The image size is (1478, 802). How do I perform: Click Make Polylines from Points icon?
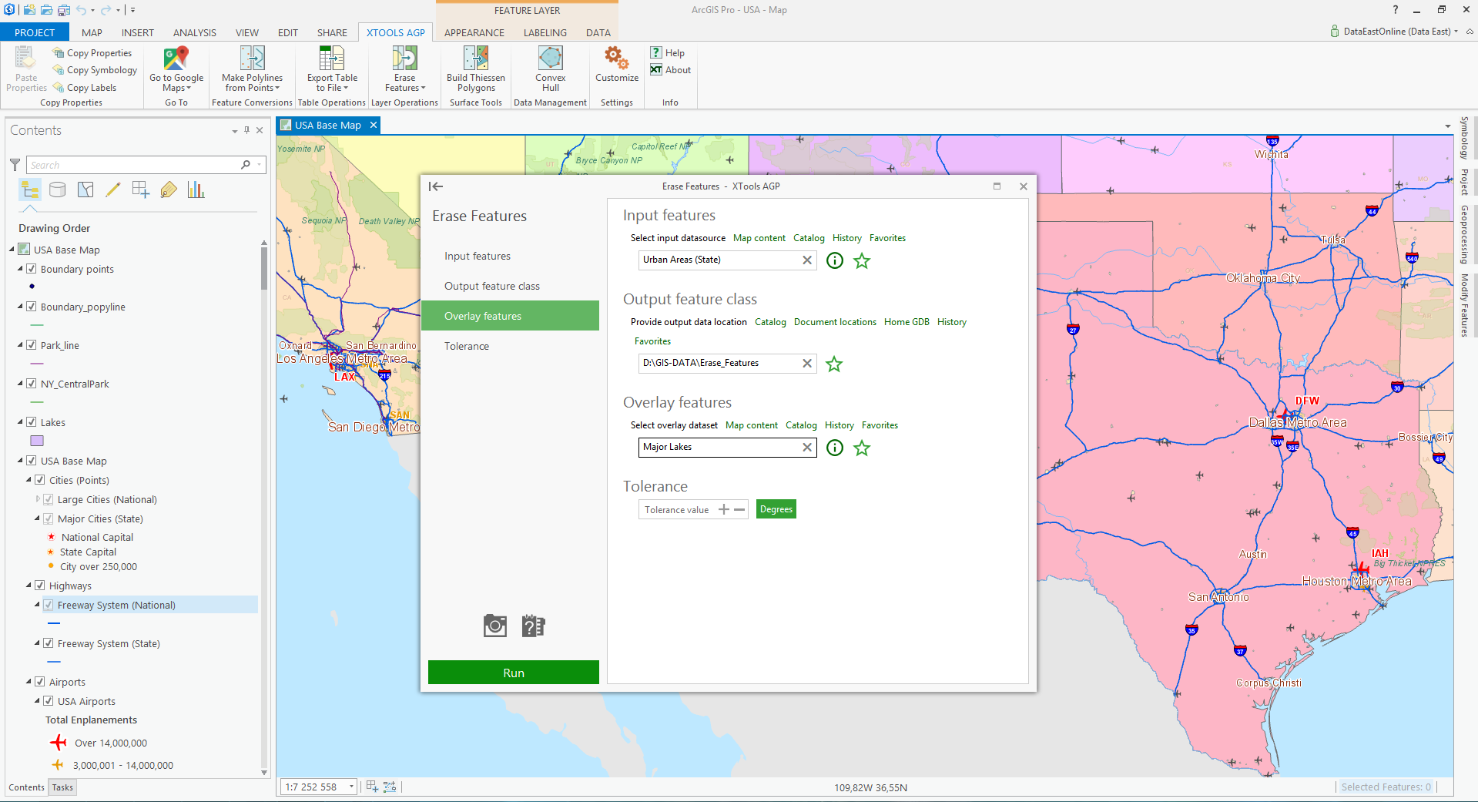click(252, 59)
